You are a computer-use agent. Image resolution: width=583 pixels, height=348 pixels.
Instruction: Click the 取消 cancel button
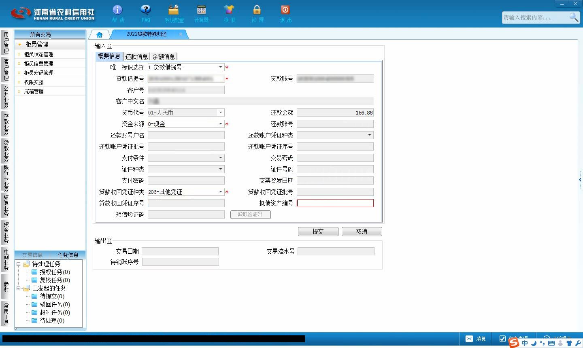(362, 231)
